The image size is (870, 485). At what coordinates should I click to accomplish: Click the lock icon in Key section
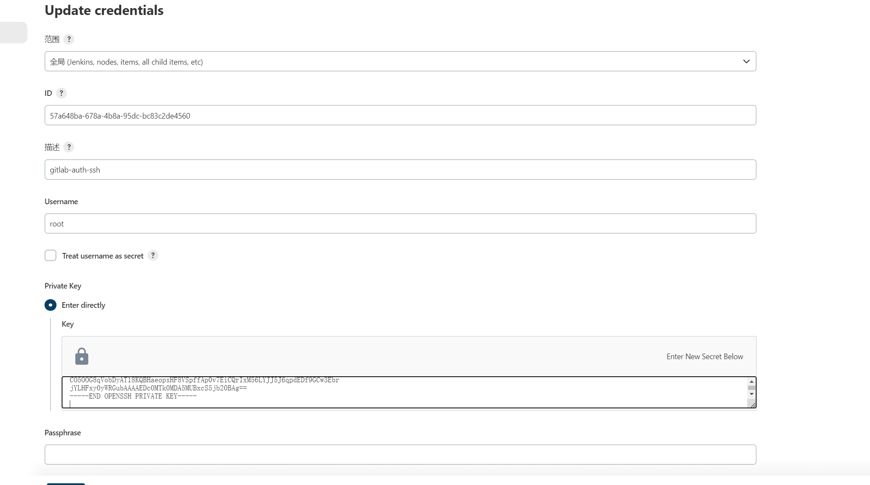coord(82,357)
